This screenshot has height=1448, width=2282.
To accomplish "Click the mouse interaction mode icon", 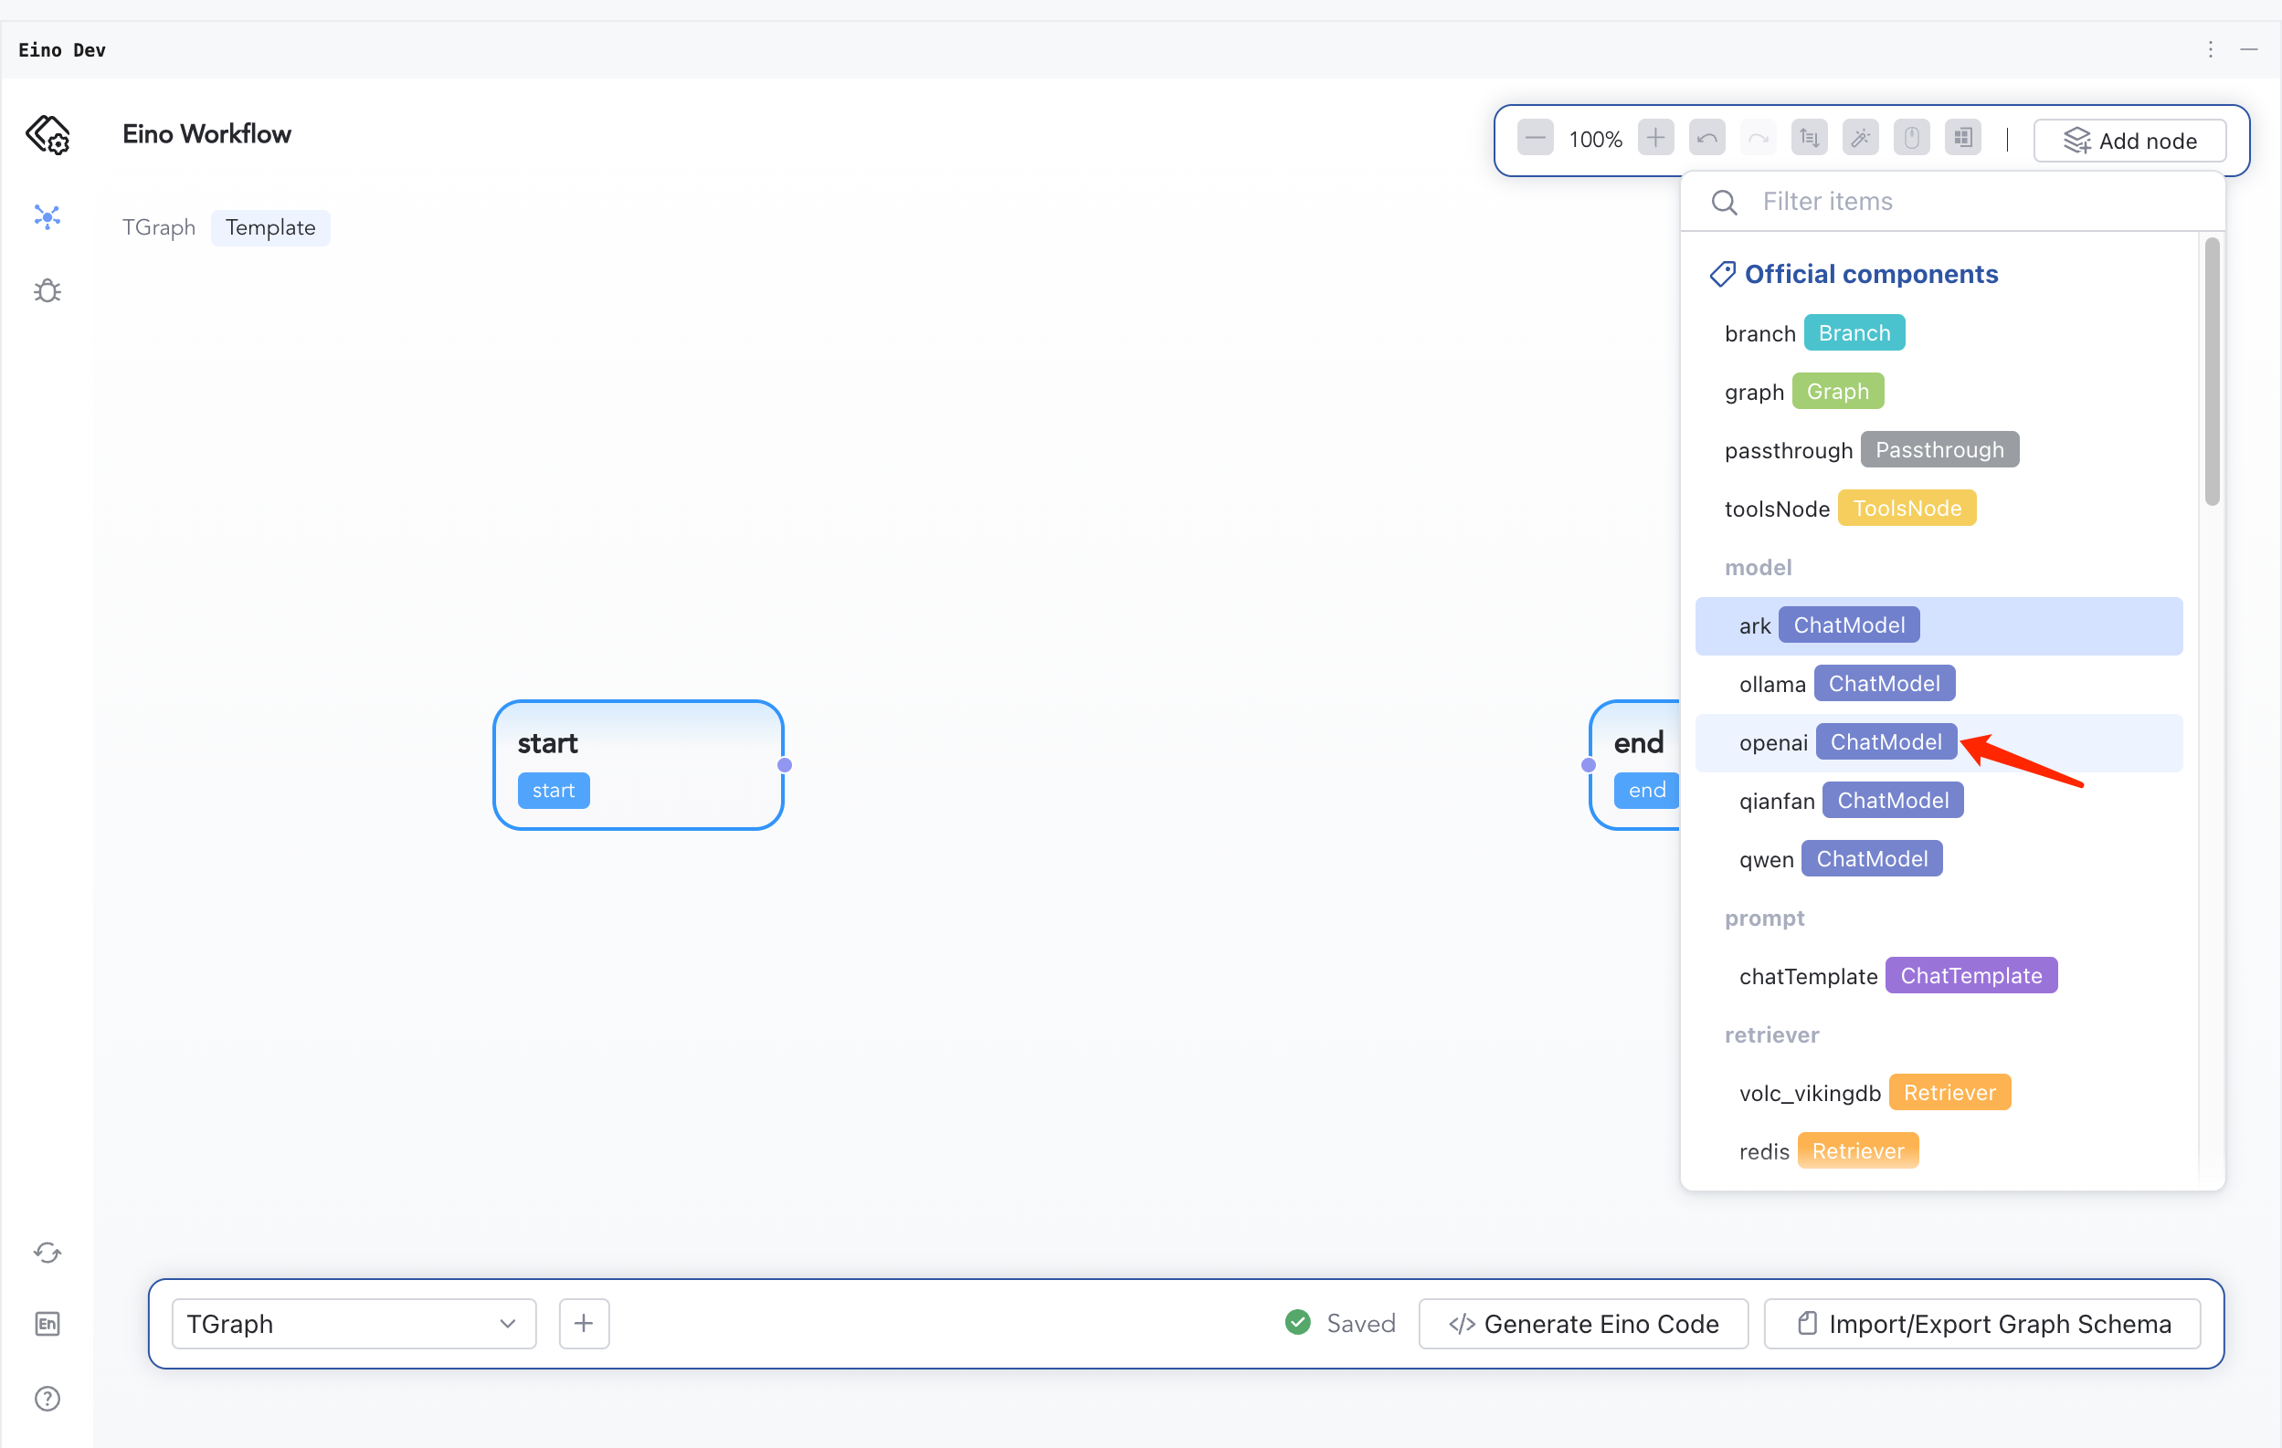I will (1911, 139).
